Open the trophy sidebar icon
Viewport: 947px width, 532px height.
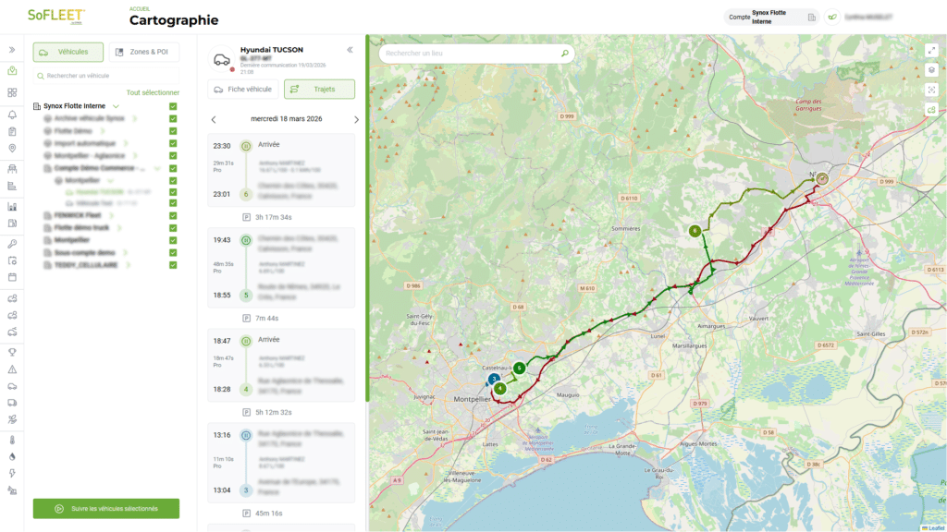tap(12, 352)
